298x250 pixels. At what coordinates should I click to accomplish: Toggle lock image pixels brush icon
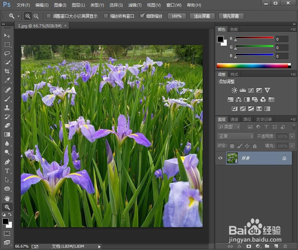pos(240,146)
